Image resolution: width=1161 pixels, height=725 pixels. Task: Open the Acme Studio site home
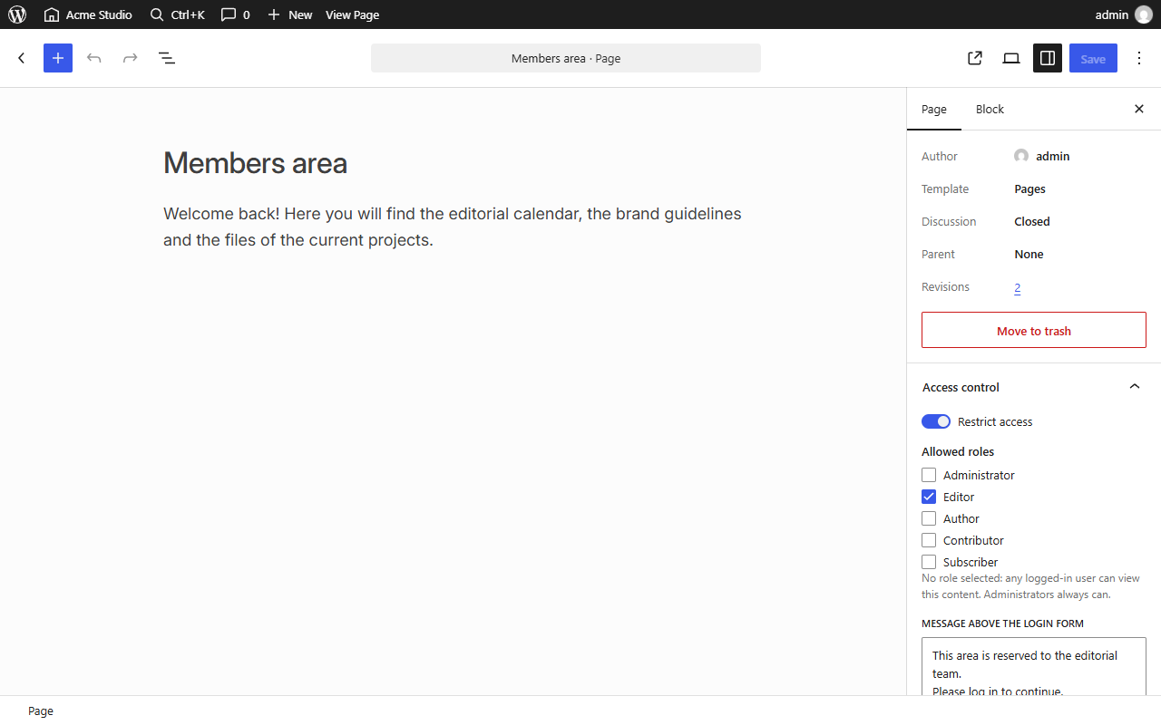point(88,14)
